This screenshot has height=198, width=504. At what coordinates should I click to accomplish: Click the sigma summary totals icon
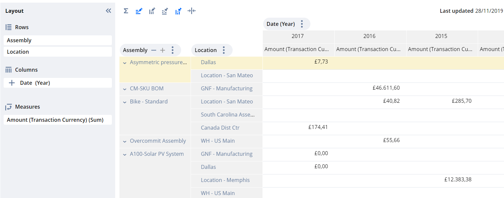click(x=126, y=11)
